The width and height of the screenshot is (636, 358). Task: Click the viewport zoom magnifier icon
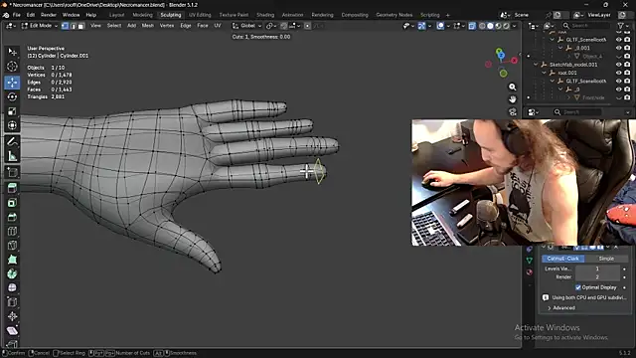(513, 87)
